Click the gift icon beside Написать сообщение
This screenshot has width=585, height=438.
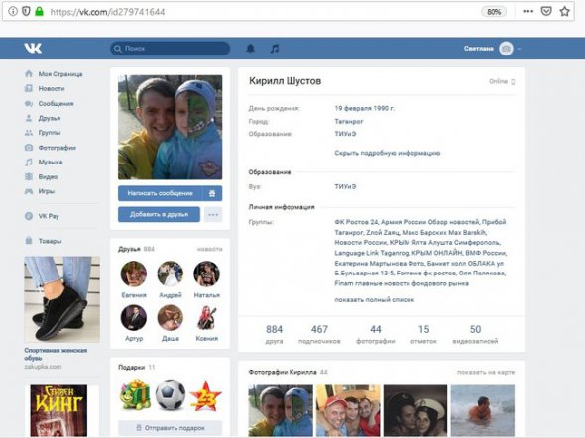pos(212,193)
